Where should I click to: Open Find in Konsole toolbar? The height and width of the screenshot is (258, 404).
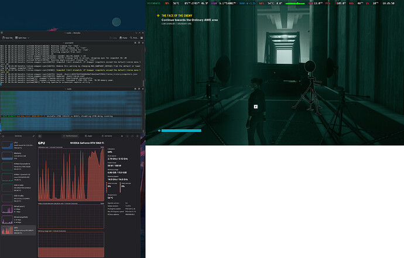[133, 38]
